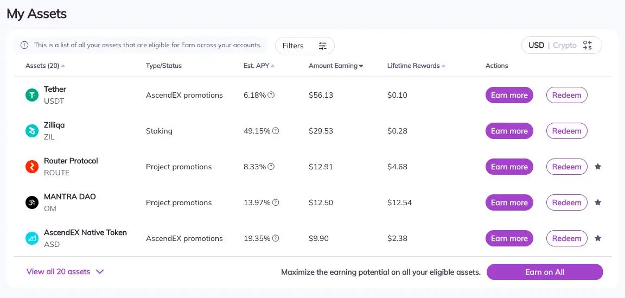Sort by Est. APY column
Image resolution: width=625 pixels, height=298 pixels.
(x=259, y=66)
